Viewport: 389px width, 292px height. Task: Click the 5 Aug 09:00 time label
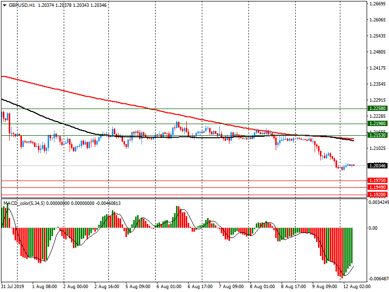pyautogui.click(x=138, y=287)
